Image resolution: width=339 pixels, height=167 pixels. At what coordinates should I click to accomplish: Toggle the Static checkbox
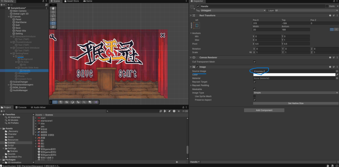[327, 6]
